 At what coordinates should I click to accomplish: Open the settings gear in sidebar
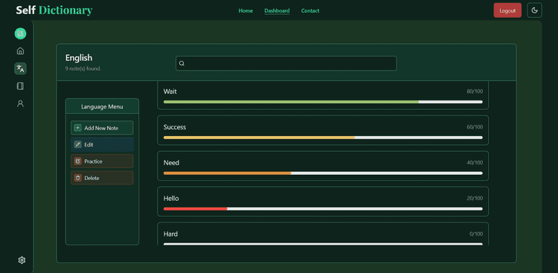[x=22, y=260]
